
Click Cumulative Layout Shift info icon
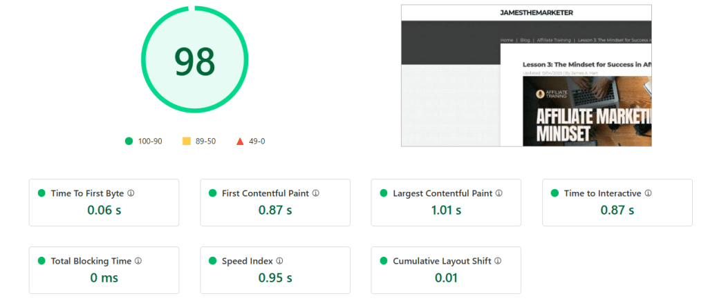click(x=498, y=261)
